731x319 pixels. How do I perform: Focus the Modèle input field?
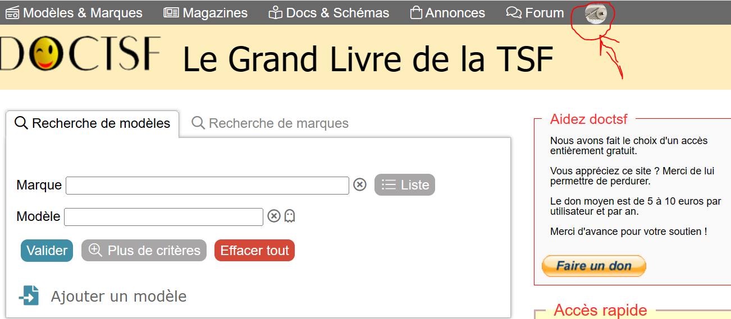(163, 217)
